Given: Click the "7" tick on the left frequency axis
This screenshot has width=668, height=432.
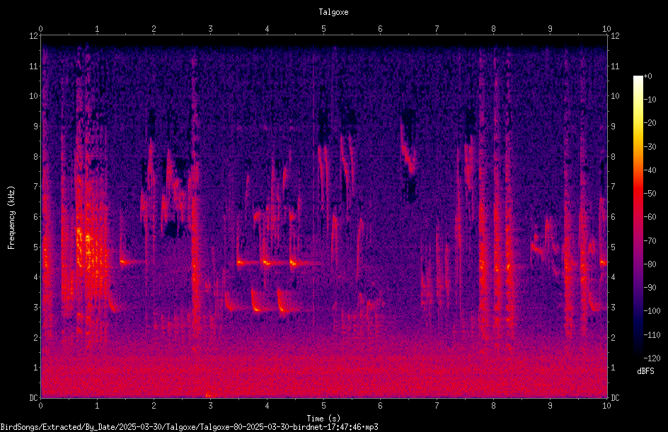Looking at the screenshot, I should [x=36, y=187].
